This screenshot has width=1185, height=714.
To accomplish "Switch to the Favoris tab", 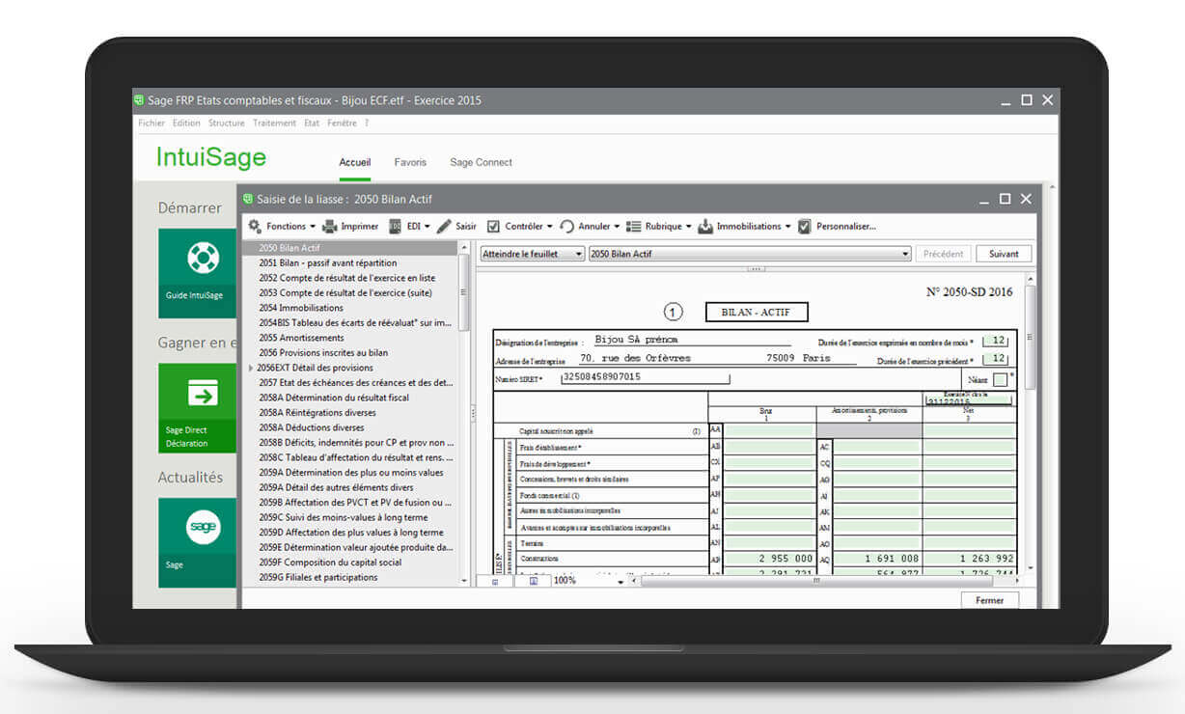I will 410,162.
